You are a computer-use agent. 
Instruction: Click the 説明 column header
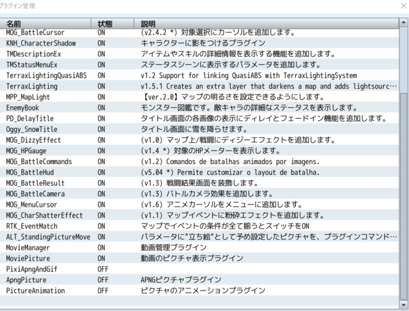[266, 24]
